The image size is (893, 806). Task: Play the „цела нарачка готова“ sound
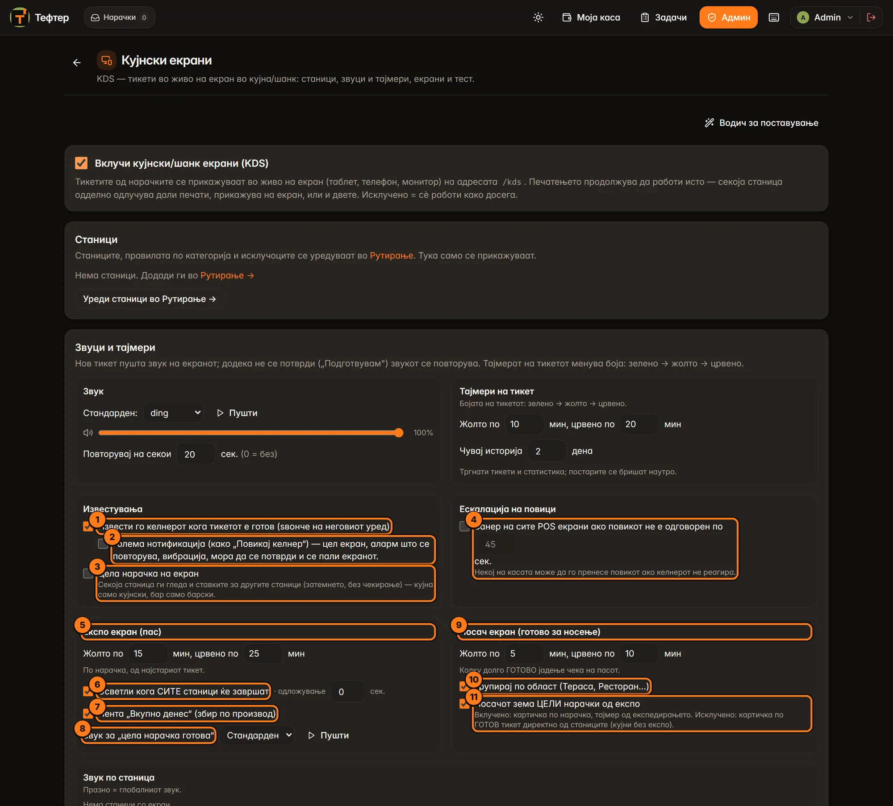click(328, 735)
